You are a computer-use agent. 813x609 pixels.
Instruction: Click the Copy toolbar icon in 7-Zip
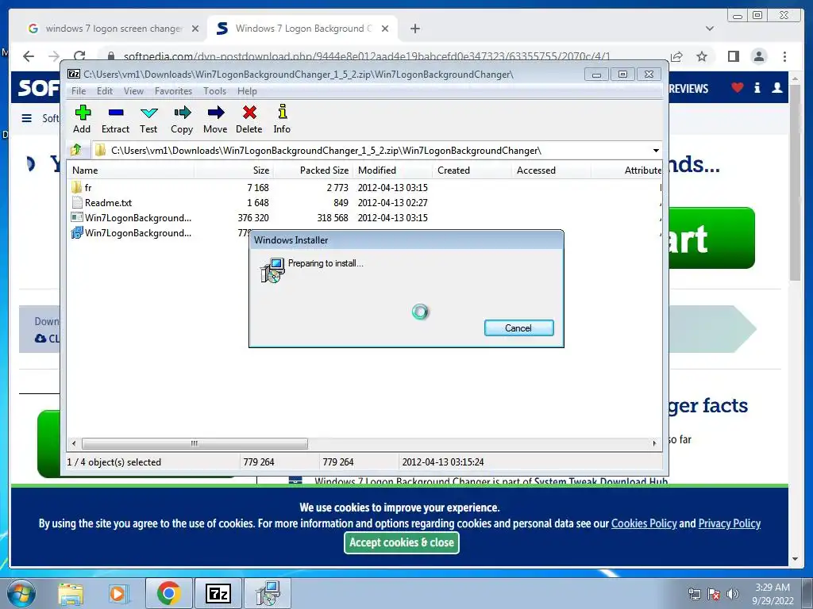point(182,119)
